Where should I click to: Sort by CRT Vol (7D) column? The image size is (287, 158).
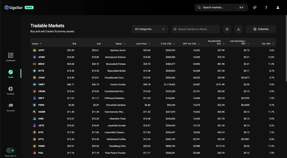click(191, 44)
